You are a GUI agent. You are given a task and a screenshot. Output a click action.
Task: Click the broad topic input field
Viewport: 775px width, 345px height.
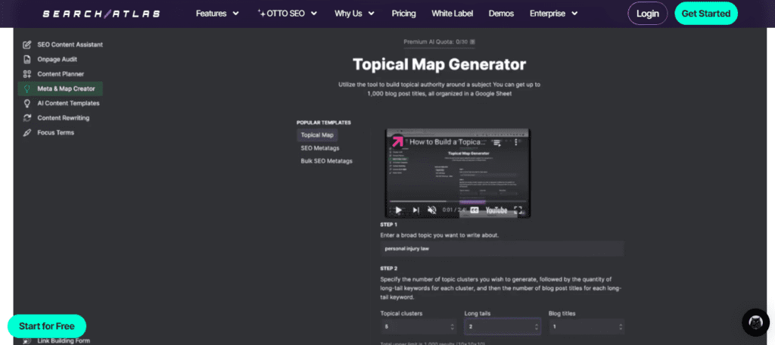click(x=503, y=249)
